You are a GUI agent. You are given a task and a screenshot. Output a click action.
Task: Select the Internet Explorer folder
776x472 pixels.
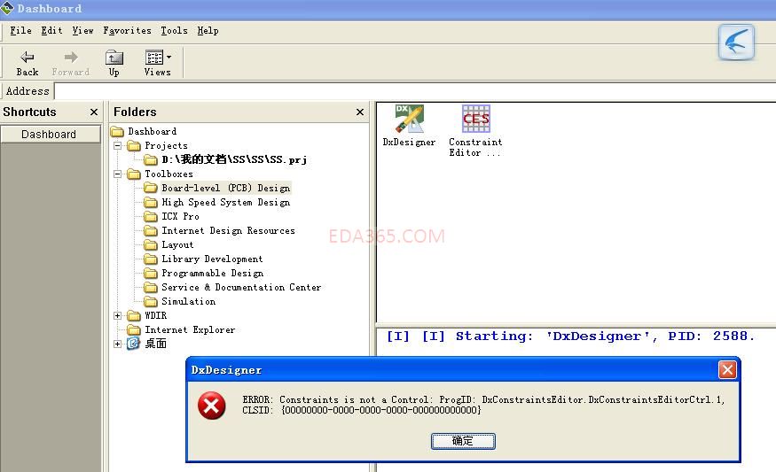pos(190,329)
